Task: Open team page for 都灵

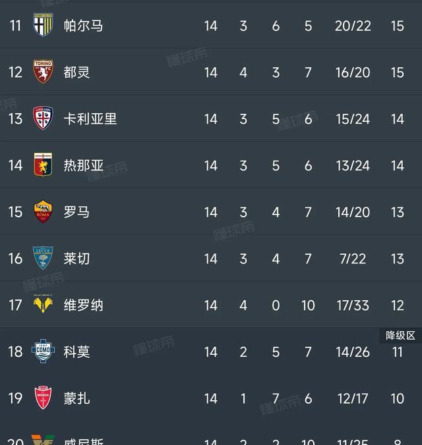Action: (76, 72)
